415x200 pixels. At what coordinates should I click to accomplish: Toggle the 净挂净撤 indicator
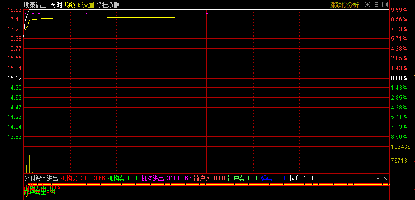pos(108,5)
